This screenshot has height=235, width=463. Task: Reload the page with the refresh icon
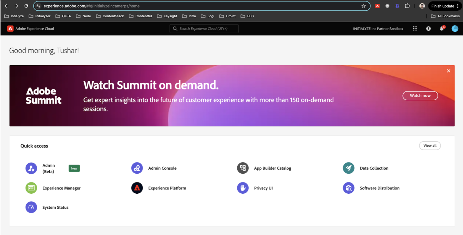26,6
